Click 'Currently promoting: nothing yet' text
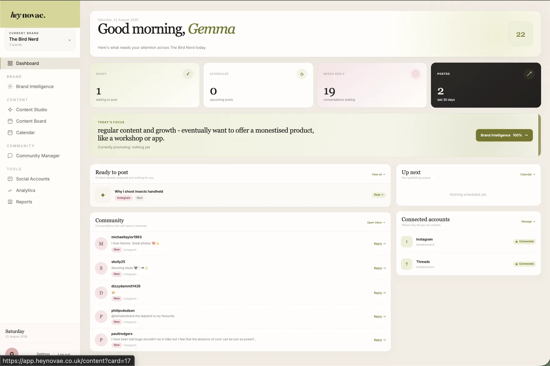This screenshot has height=366, width=550. [124, 147]
